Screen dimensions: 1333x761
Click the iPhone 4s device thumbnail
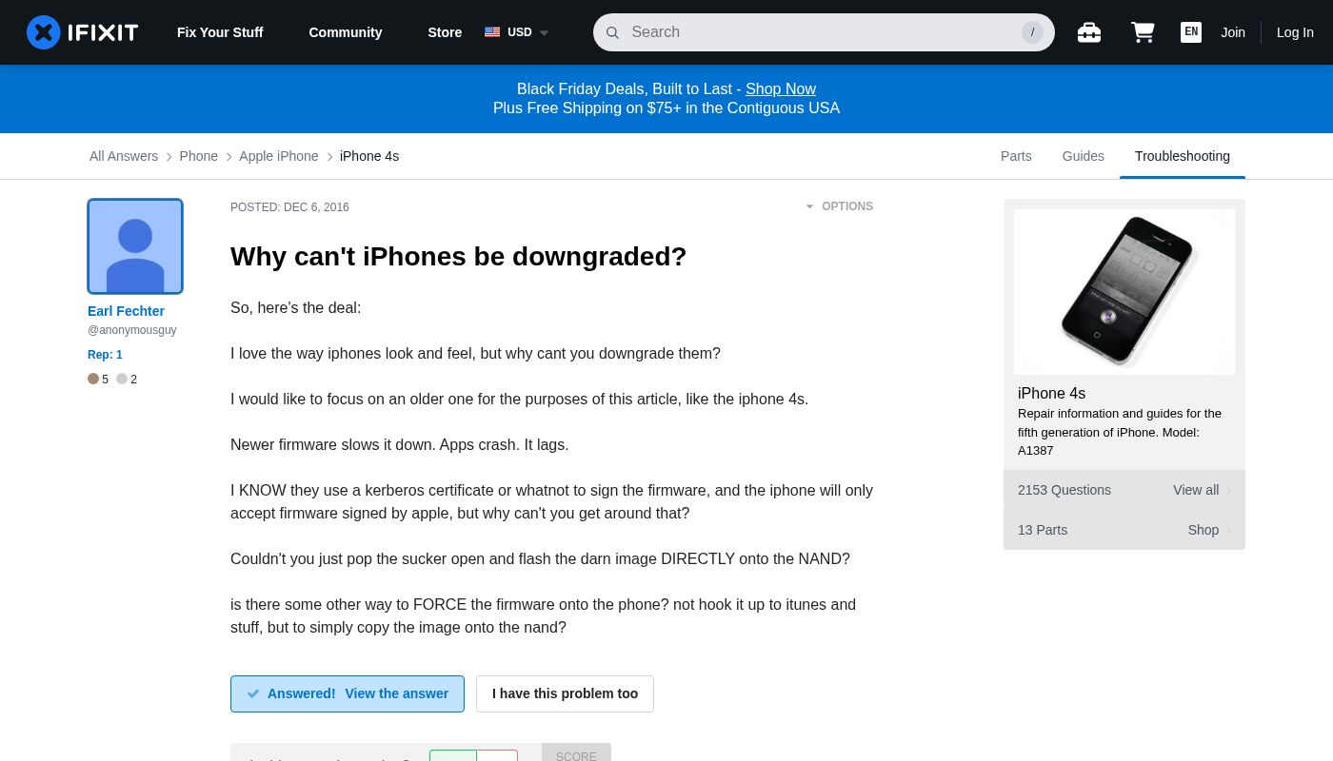coord(1124,292)
